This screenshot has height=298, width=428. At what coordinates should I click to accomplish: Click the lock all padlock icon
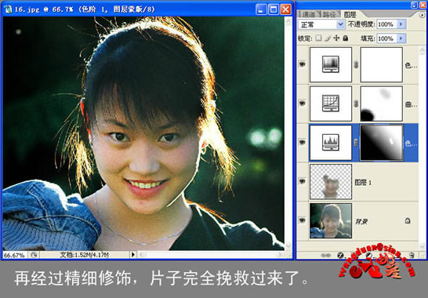(x=345, y=38)
